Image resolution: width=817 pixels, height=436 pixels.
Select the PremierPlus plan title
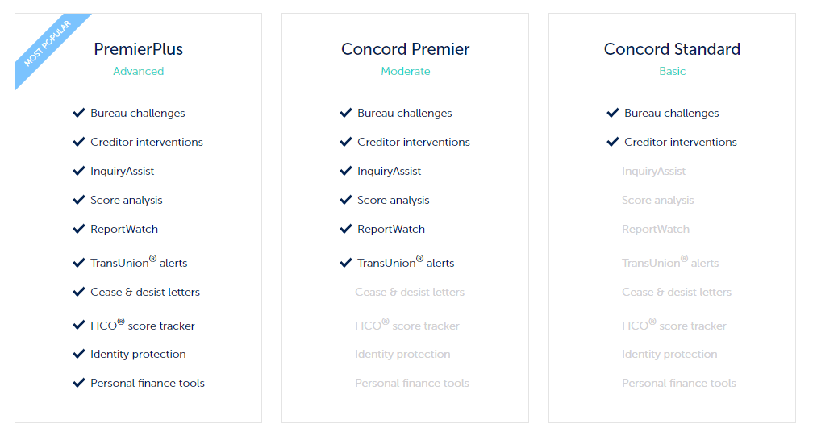pyautogui.click(x=139, y=49)
